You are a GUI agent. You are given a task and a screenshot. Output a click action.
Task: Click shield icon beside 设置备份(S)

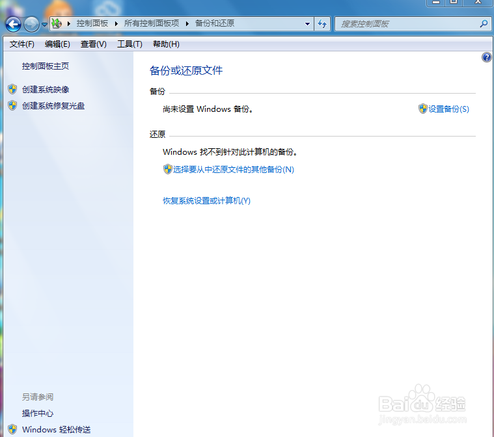[x=423, y=109]
